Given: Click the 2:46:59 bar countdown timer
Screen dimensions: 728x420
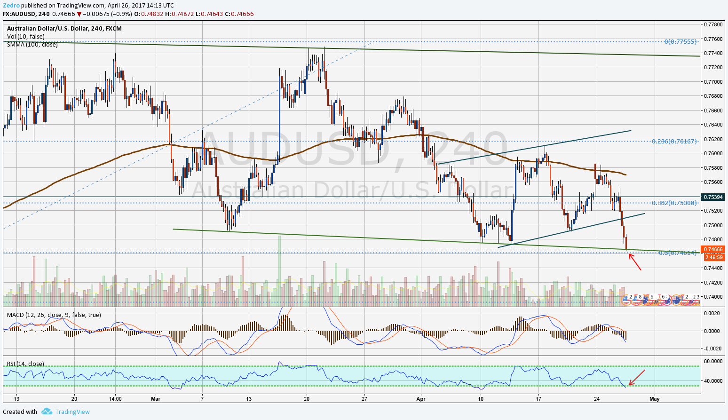Looking at the screenshot, I should [714, 257].
